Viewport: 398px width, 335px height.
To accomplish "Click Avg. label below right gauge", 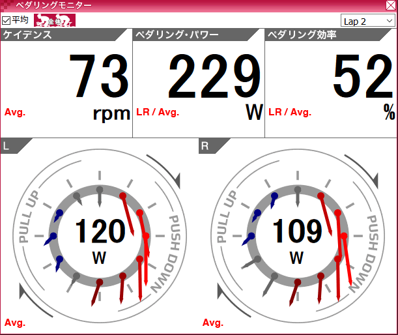I will [213, 323].
